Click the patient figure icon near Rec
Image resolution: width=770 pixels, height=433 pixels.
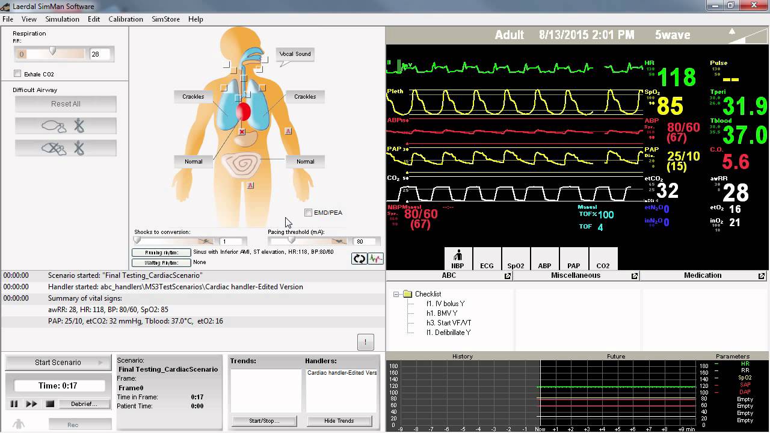19,424
